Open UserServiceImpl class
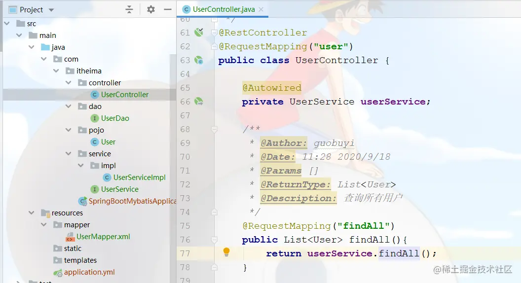 139,177
